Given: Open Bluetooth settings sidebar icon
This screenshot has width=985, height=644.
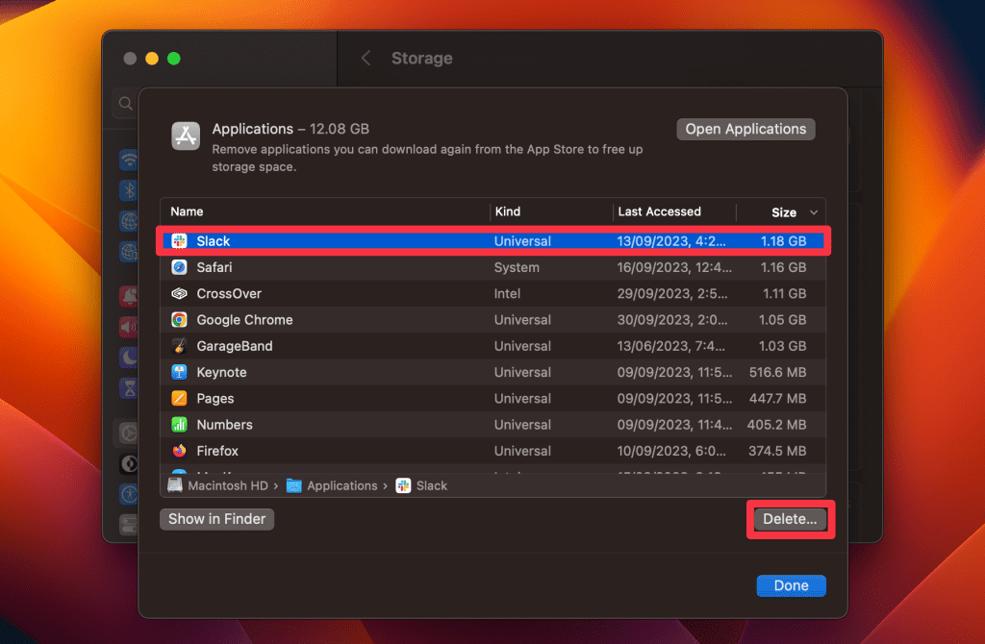Looking at the screenshot, I should click(x=129, y=190).
